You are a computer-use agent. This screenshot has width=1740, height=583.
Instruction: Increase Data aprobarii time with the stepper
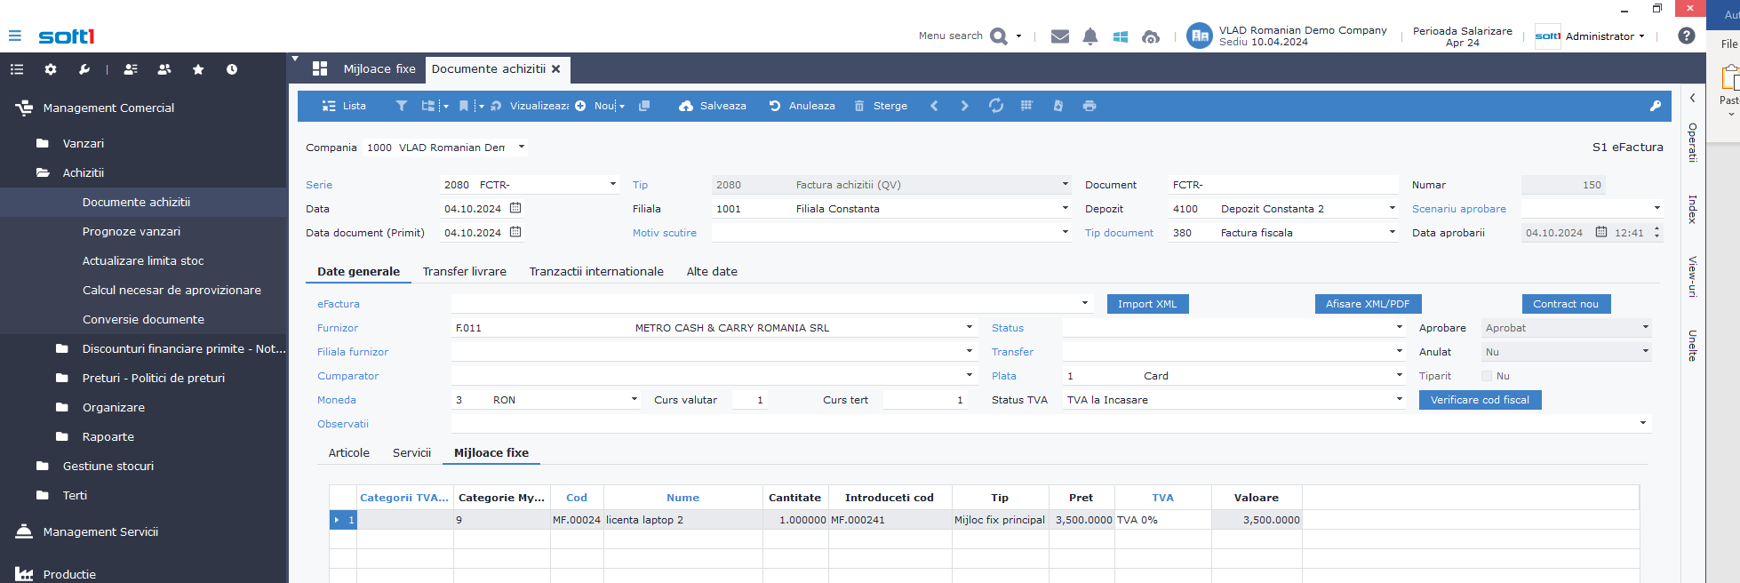[1657, 228]
